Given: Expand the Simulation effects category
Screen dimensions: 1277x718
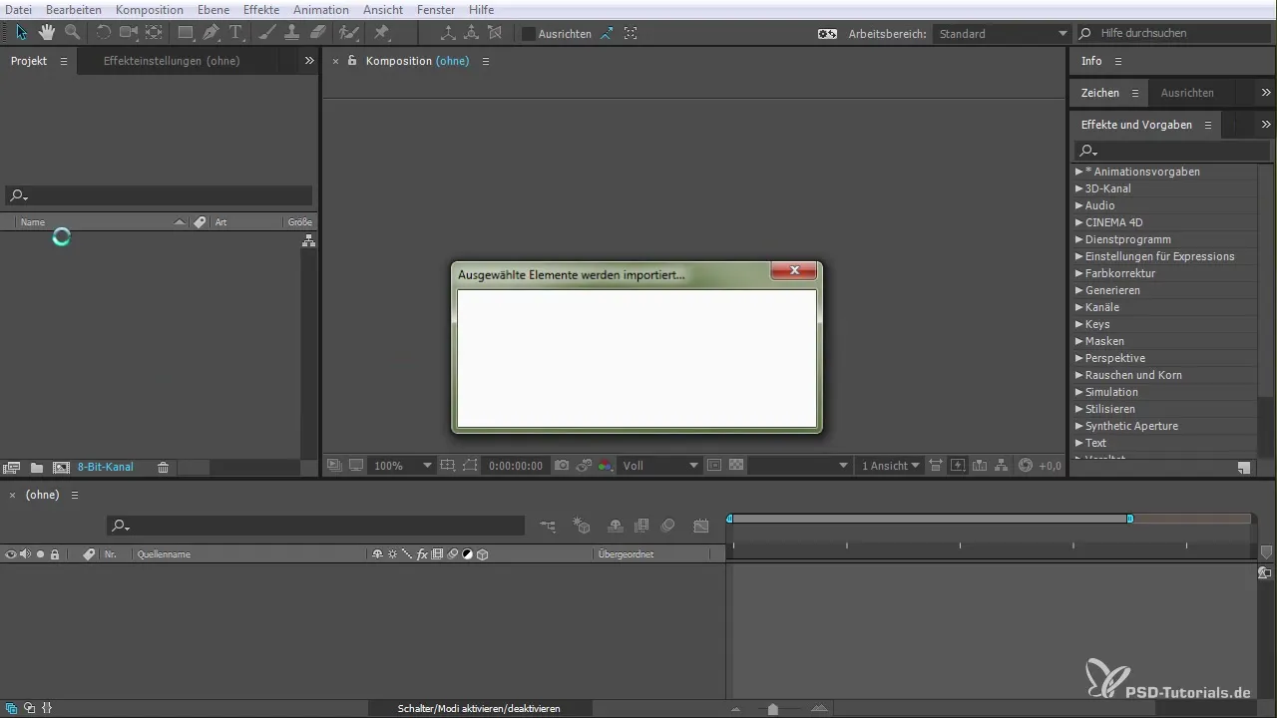Looking at the screenshot, I should [x=1079, y=392].
